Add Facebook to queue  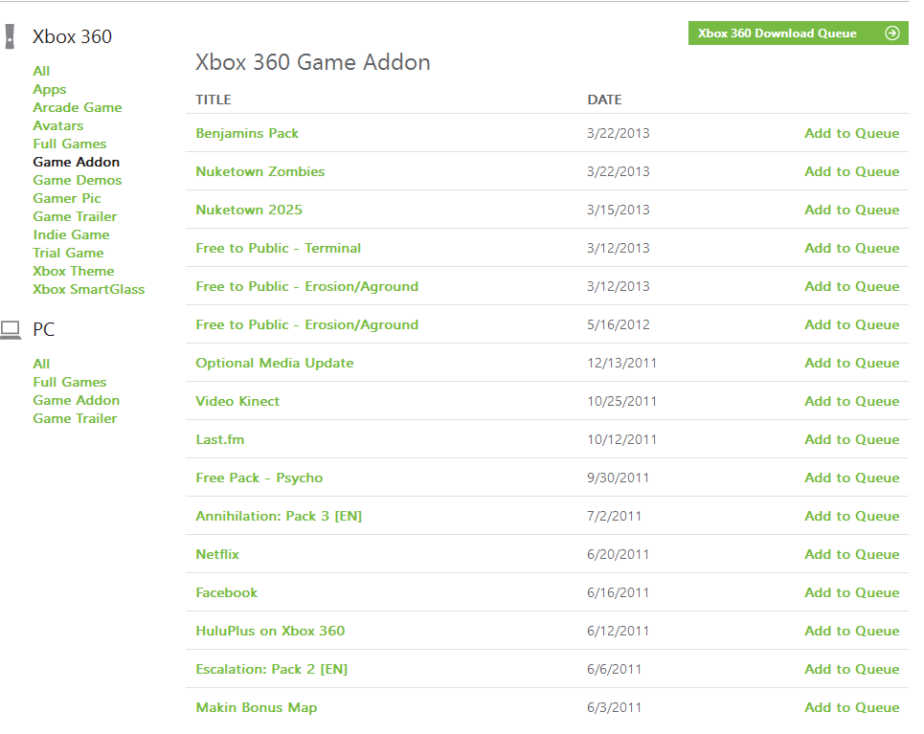[852, 593]
